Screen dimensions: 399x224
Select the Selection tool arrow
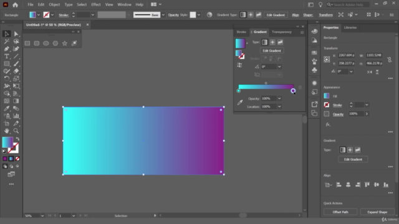point(7,34)
